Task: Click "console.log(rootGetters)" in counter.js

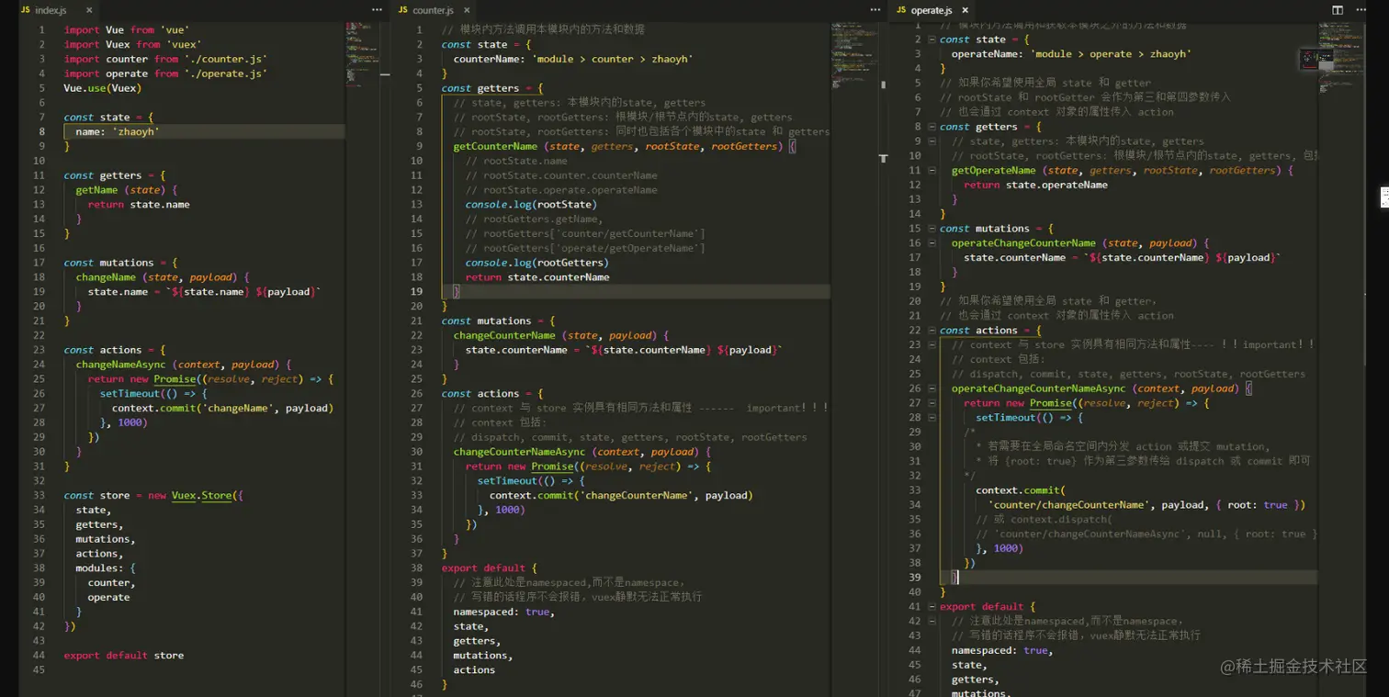Action: coord(537,263)
